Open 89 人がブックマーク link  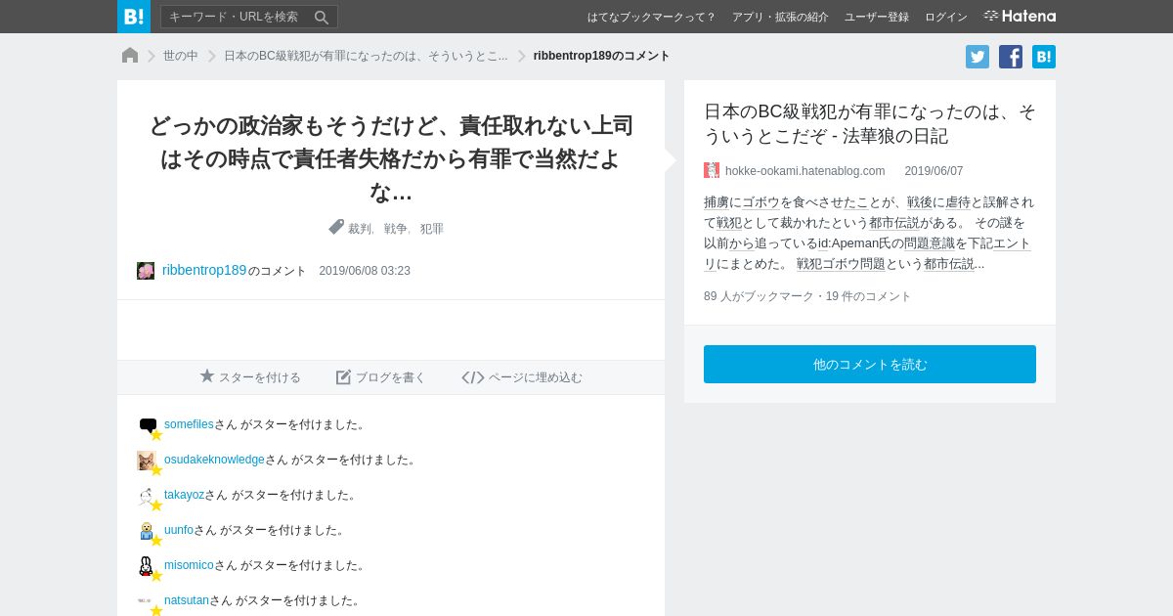point(759,296)
